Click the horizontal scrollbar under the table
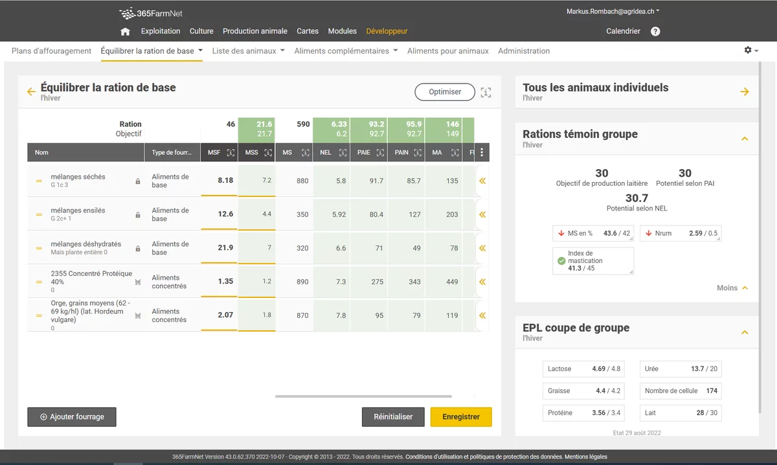The image size is (777, 465). (363, 396)
